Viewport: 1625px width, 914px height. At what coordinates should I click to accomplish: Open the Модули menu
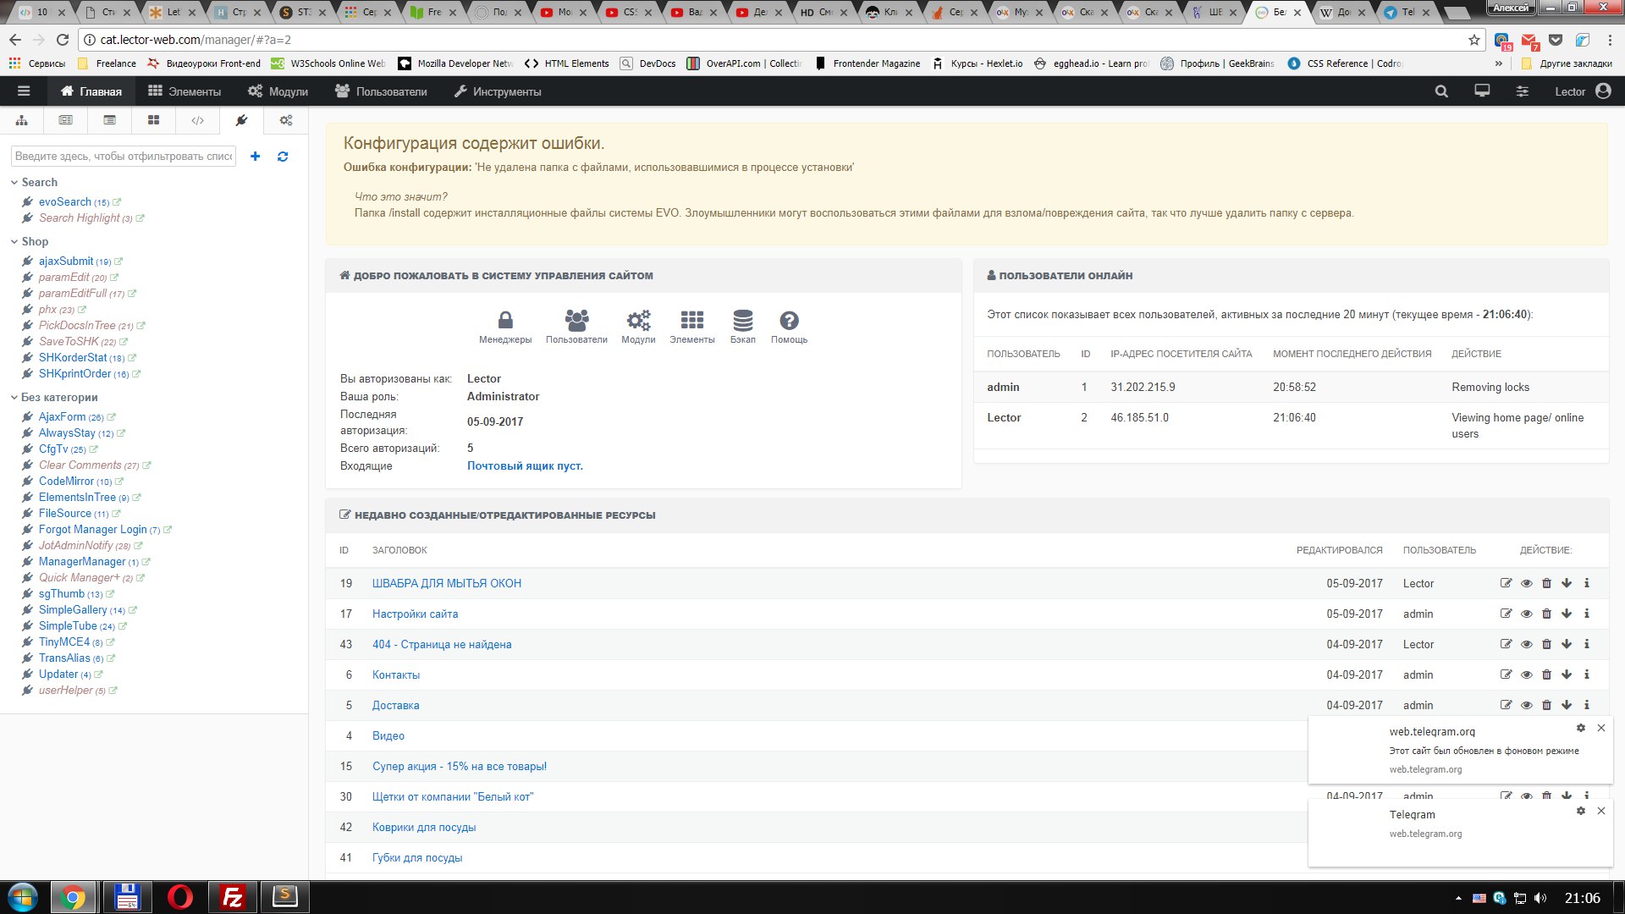tap(278, 91)
